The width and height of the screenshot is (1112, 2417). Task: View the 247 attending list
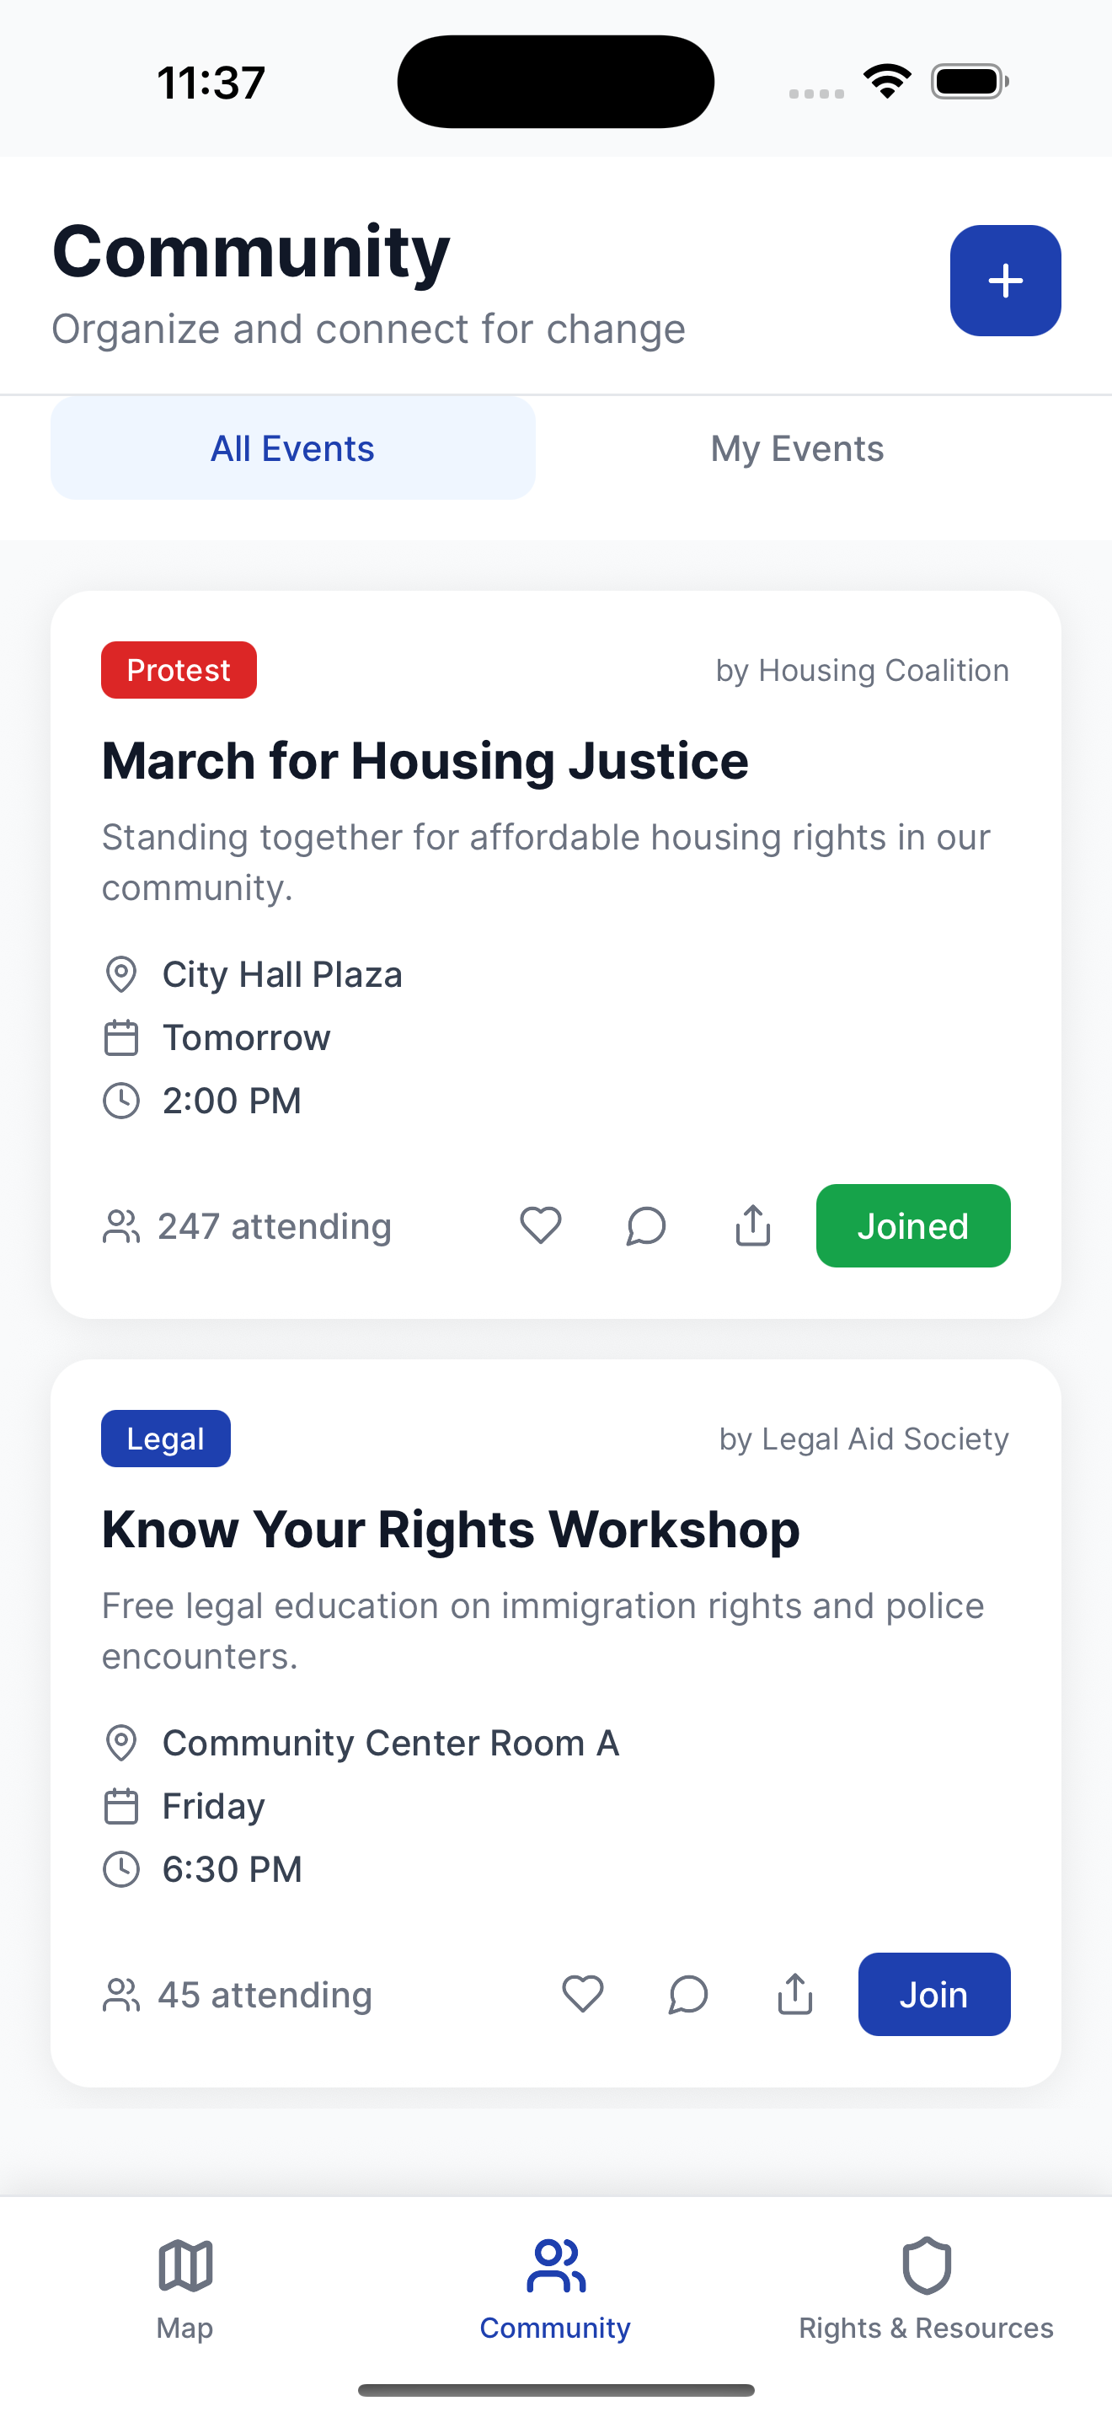click(x=247, y=1226)
